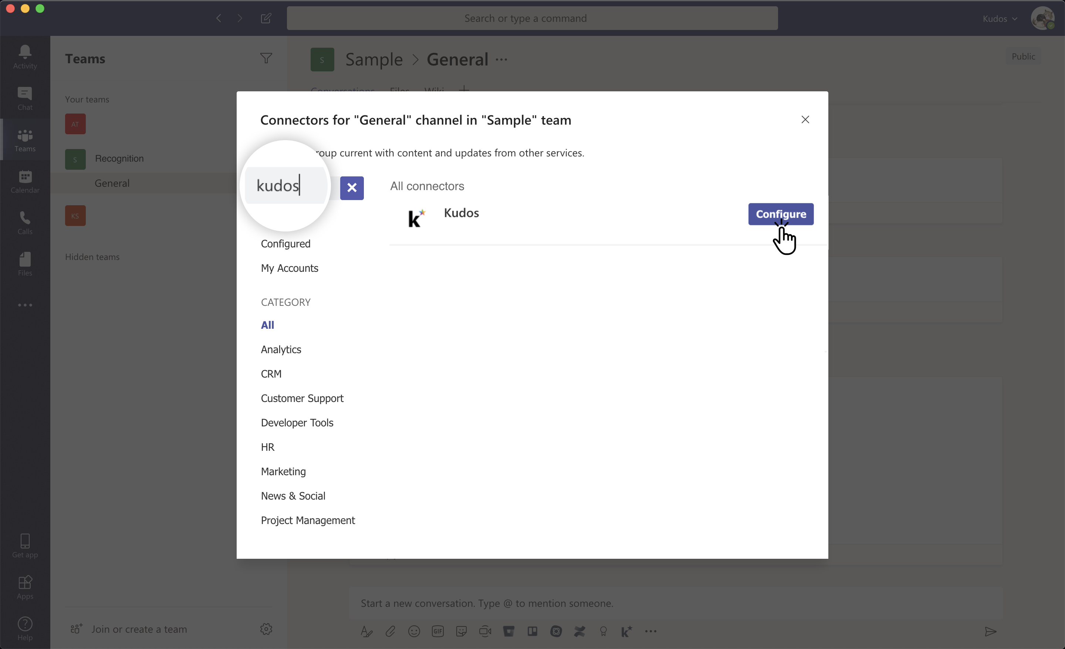Screen dimensions: 1065x649
Task: Open Files in the left rail
Action: [x=25, y=264]
